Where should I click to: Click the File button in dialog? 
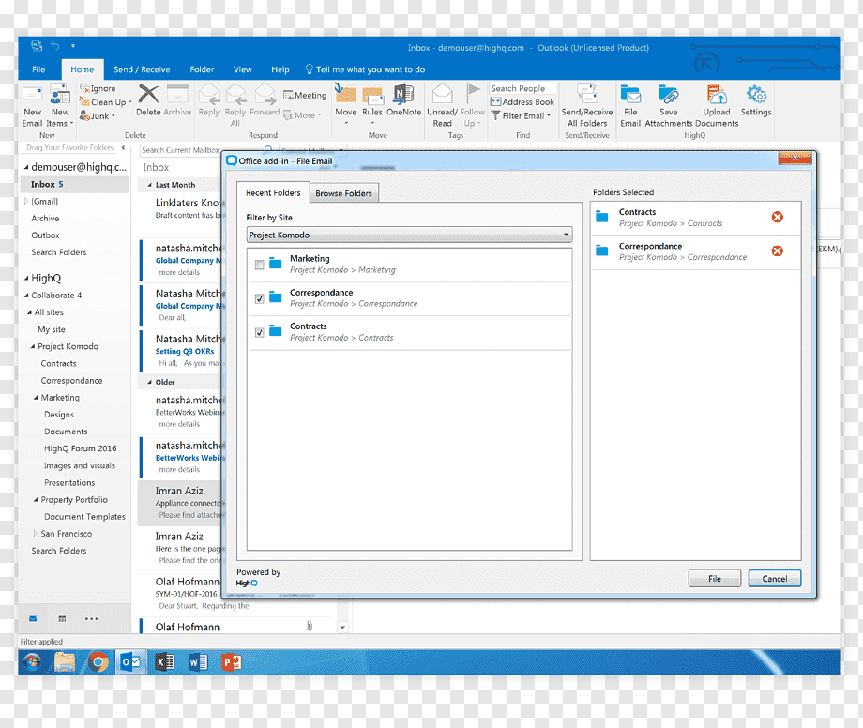[x=715, y=578]
